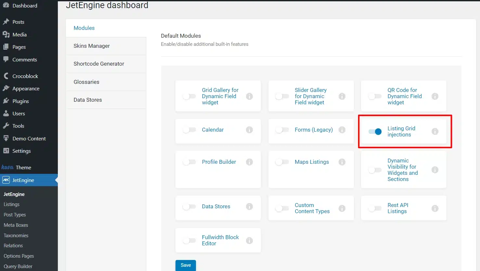Viewport: 480px width, 271px height.
Task: Click the Plugins plug icon
Action: pyautogui.click(x=6, y=101)
